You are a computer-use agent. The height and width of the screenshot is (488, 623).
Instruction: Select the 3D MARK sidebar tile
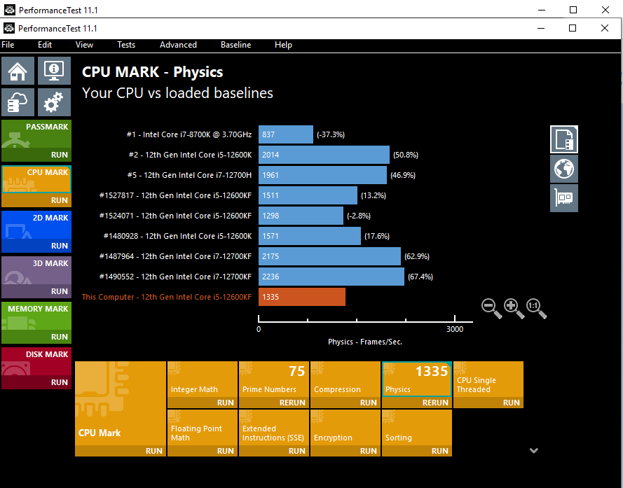click(36, 277)
